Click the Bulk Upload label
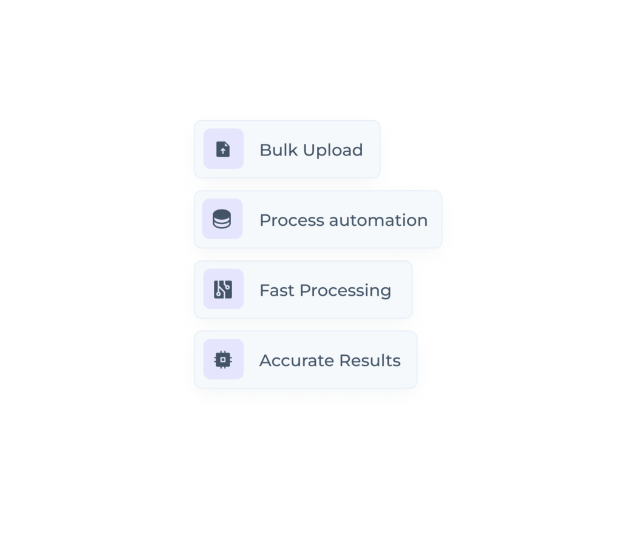The height and width of the screenshot is (541, 622). point(311,149)
